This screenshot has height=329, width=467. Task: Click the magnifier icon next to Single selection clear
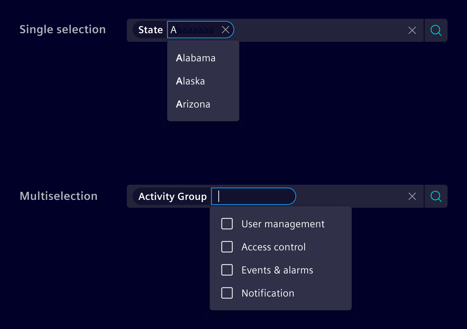coord(436,30)
